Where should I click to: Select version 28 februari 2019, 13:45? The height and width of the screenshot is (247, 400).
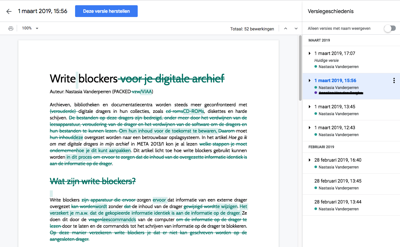click(338, 181)
